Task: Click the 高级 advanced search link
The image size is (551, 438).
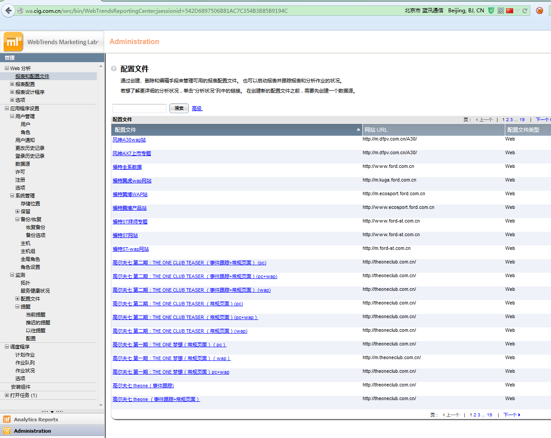Action: click(x=197, y=108)
